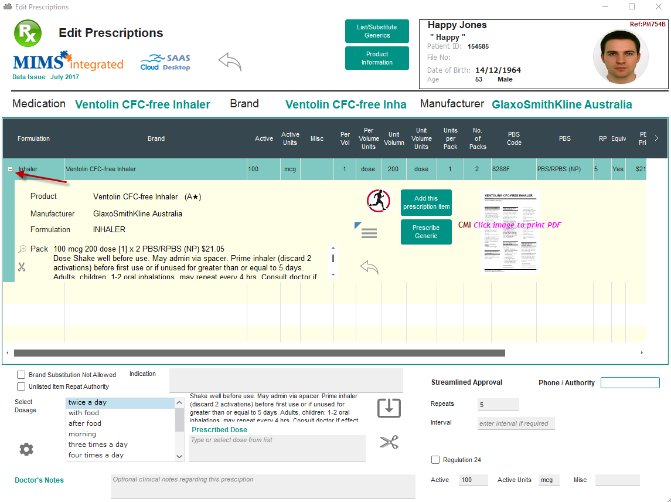Click the Equiv column header
This screenshot has width=671, height=502.
tap(618, 138)
